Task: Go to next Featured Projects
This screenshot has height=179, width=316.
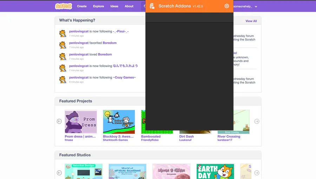Action: 257,121
